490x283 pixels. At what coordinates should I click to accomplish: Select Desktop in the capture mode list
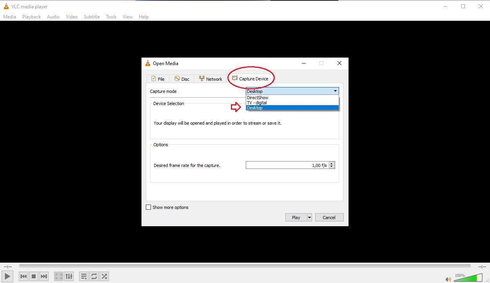point(292,108)
